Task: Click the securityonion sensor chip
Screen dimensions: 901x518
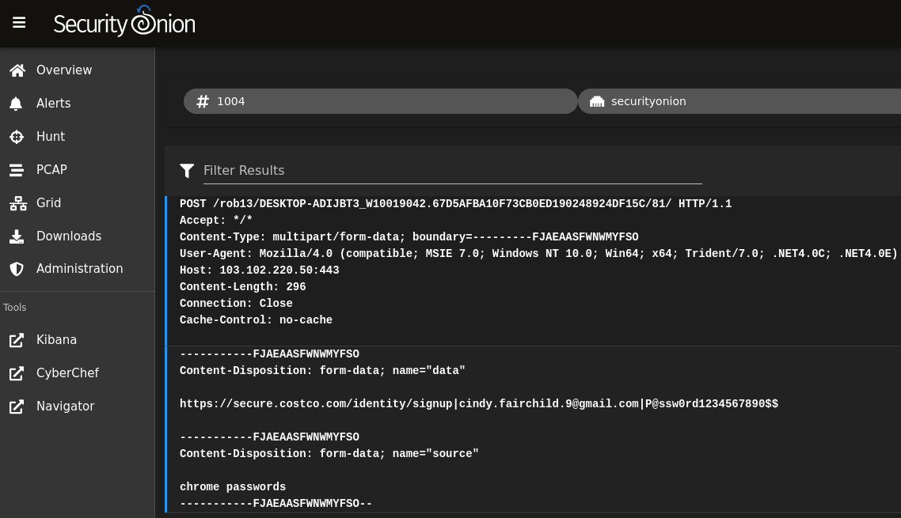Action: click(x=739, y=102)
